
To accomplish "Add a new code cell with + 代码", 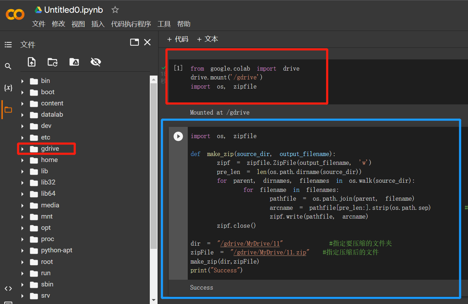I will click(x=178, y=39).
